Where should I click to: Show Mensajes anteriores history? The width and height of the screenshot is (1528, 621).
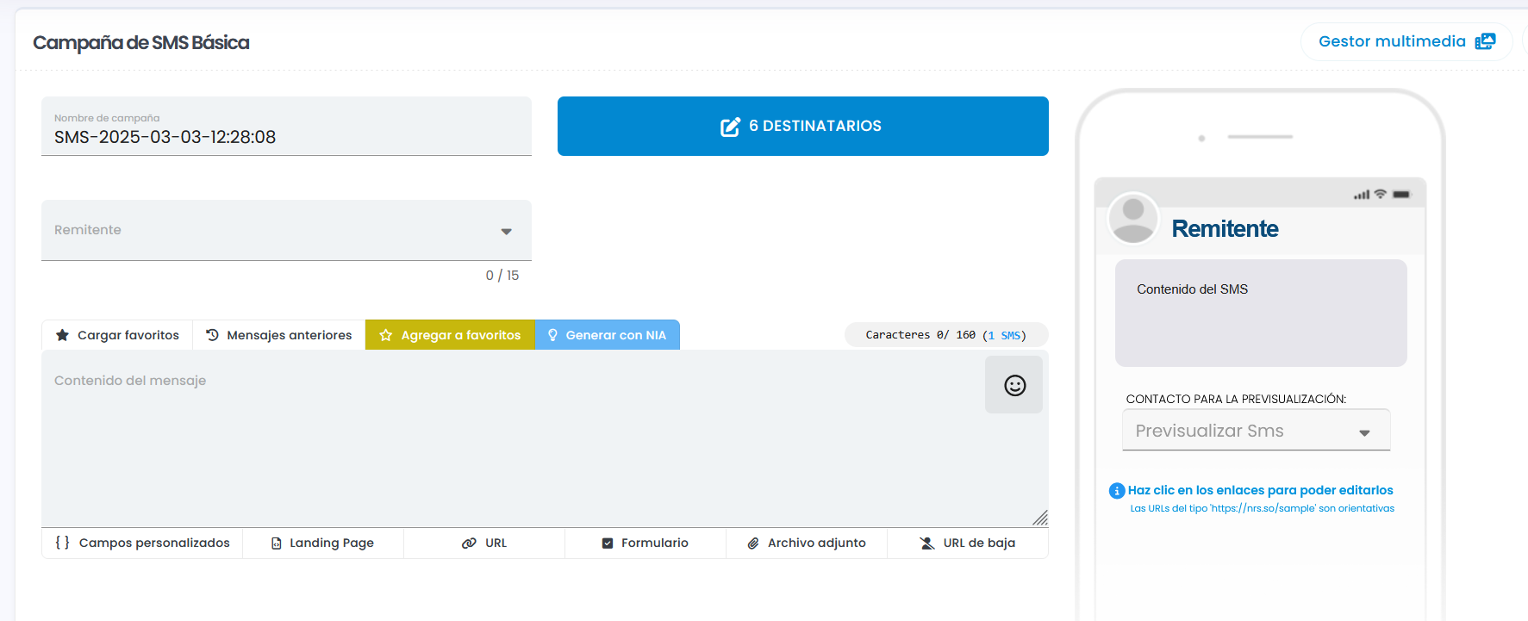click(x=279, y=335)
